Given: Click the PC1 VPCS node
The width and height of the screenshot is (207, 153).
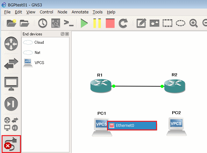Looking at the screenshot, I should pyautogui.click(x=102, y=127).
